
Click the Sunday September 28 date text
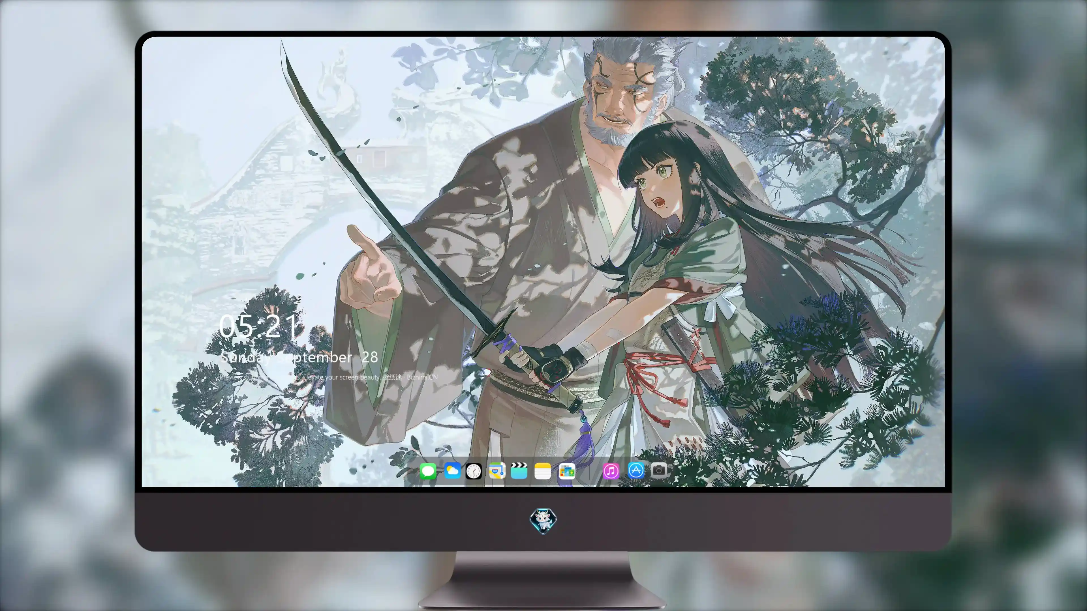(299, 358)
